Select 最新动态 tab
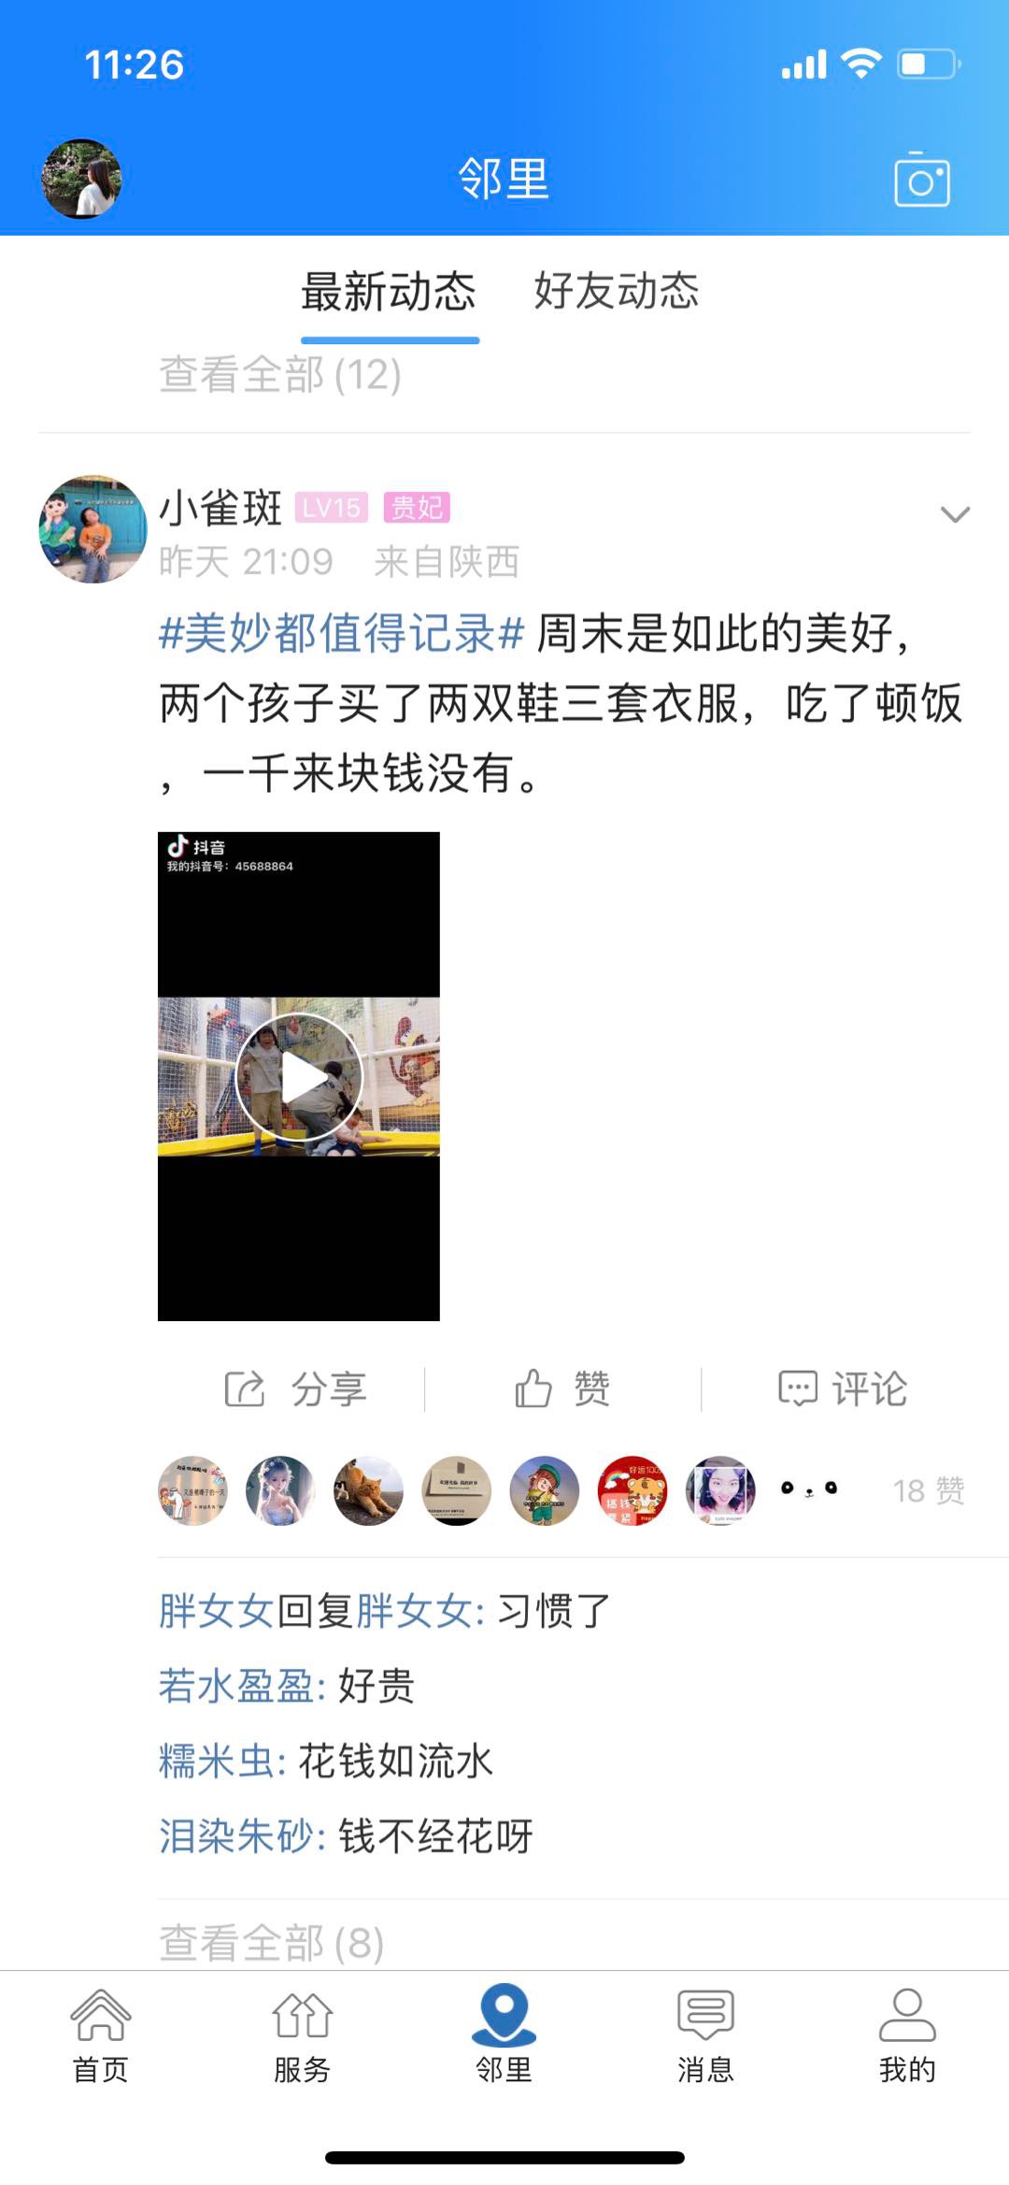Screen dimensions: 1009x2185 coord(389,291)
